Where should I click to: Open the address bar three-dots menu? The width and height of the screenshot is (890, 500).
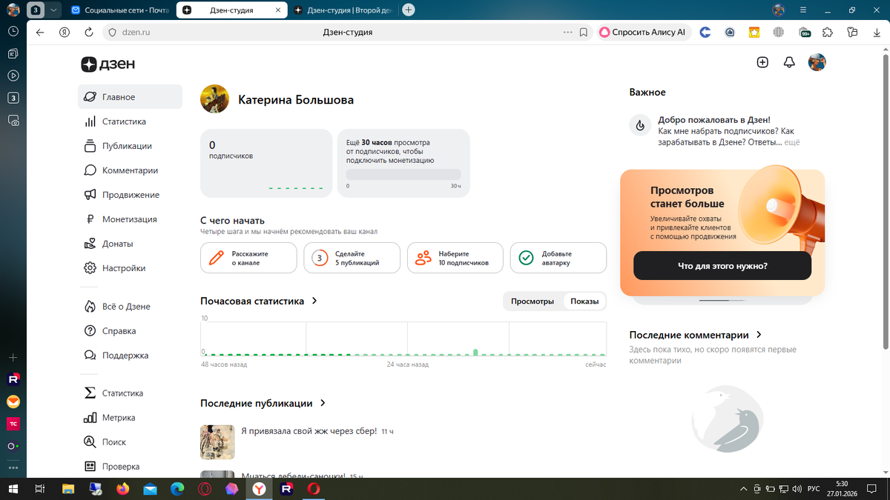pos(568,33)
